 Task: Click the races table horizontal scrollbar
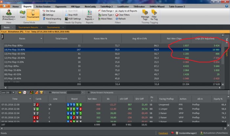click(113, 87)
